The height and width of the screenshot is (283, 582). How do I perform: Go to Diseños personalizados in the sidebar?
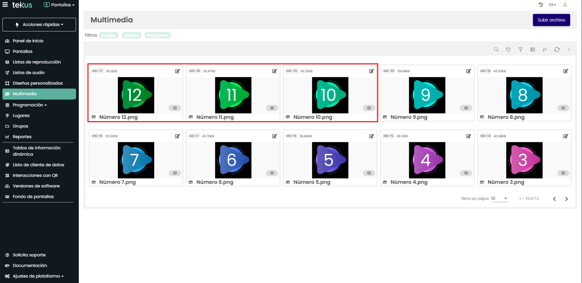click(37, 83)
